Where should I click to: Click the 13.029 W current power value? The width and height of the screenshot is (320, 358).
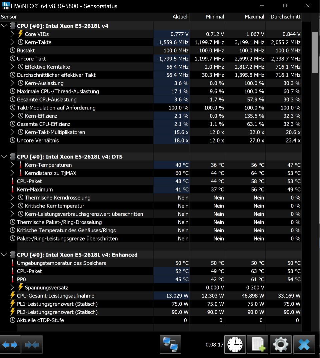(177, 296)
